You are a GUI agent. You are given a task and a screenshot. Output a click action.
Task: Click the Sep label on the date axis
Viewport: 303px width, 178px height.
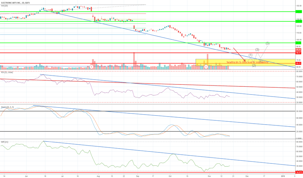click(x=138, y=176)
